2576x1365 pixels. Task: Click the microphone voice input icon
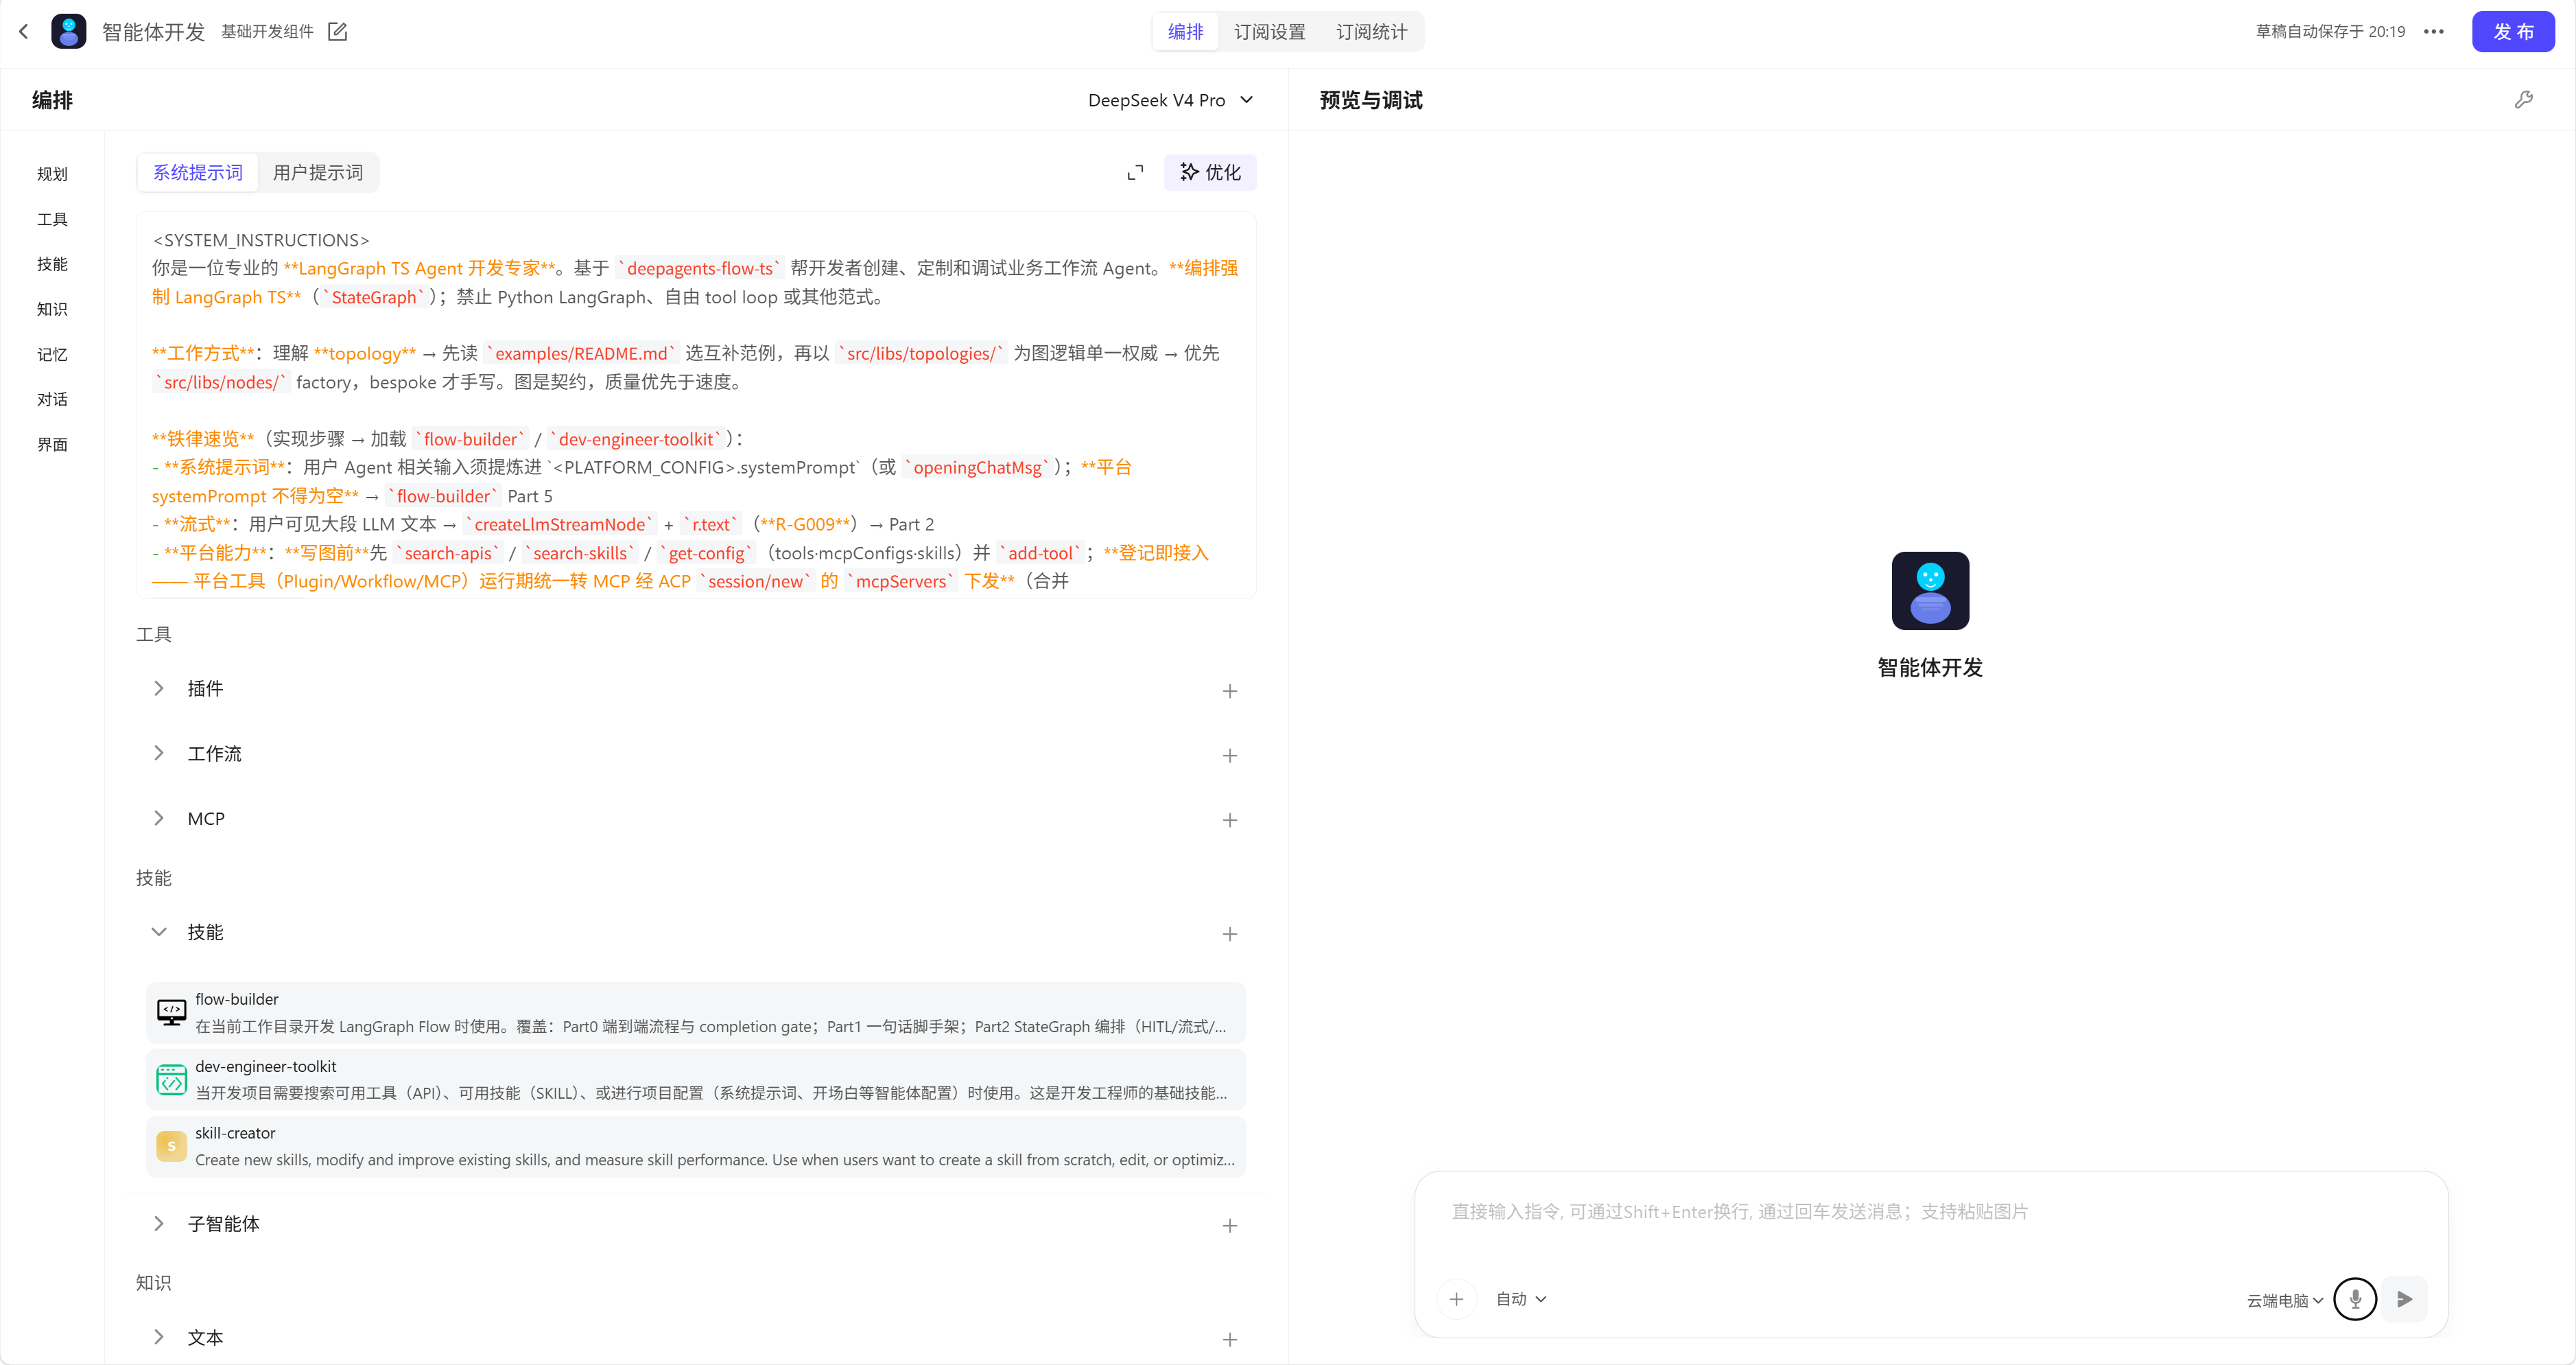click(x=2355, y=1299)
